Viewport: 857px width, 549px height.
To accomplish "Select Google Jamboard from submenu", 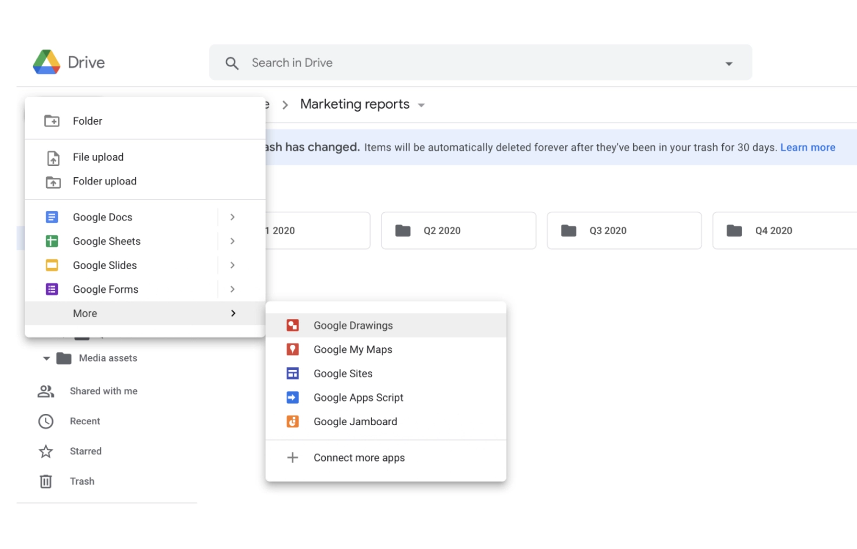I will [386, 421].
